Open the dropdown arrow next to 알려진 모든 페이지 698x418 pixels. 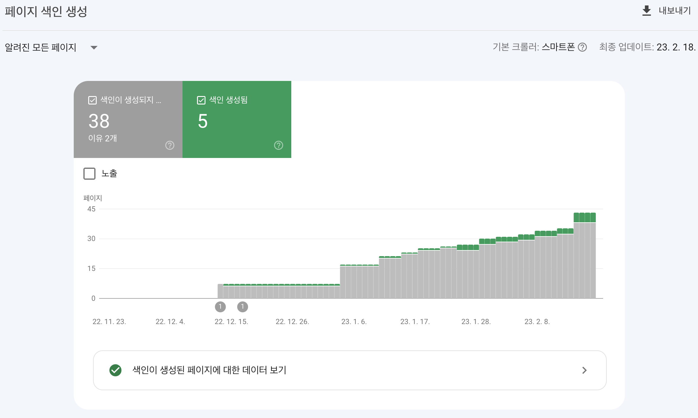coord(94,47)
